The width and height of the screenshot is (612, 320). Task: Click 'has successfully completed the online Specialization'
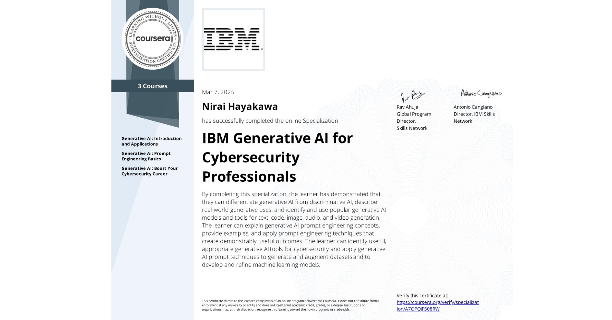click(x=270, y=121)
